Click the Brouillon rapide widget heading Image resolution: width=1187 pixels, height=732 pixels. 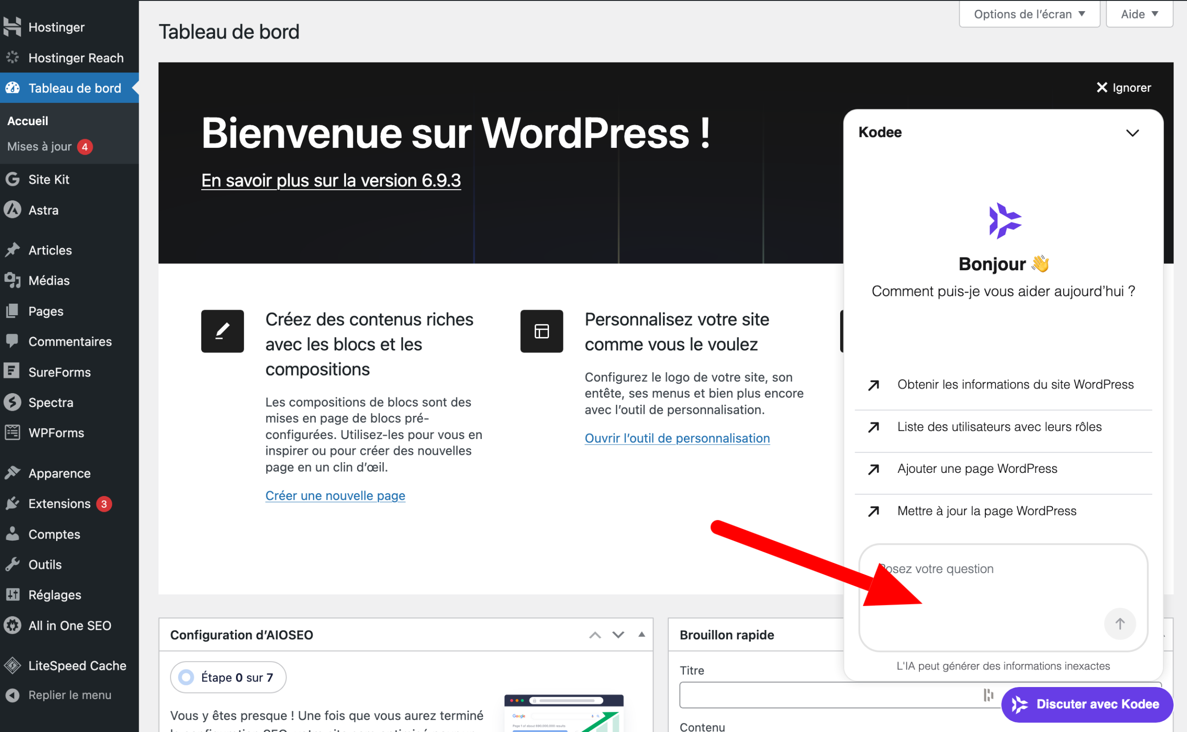727,635
